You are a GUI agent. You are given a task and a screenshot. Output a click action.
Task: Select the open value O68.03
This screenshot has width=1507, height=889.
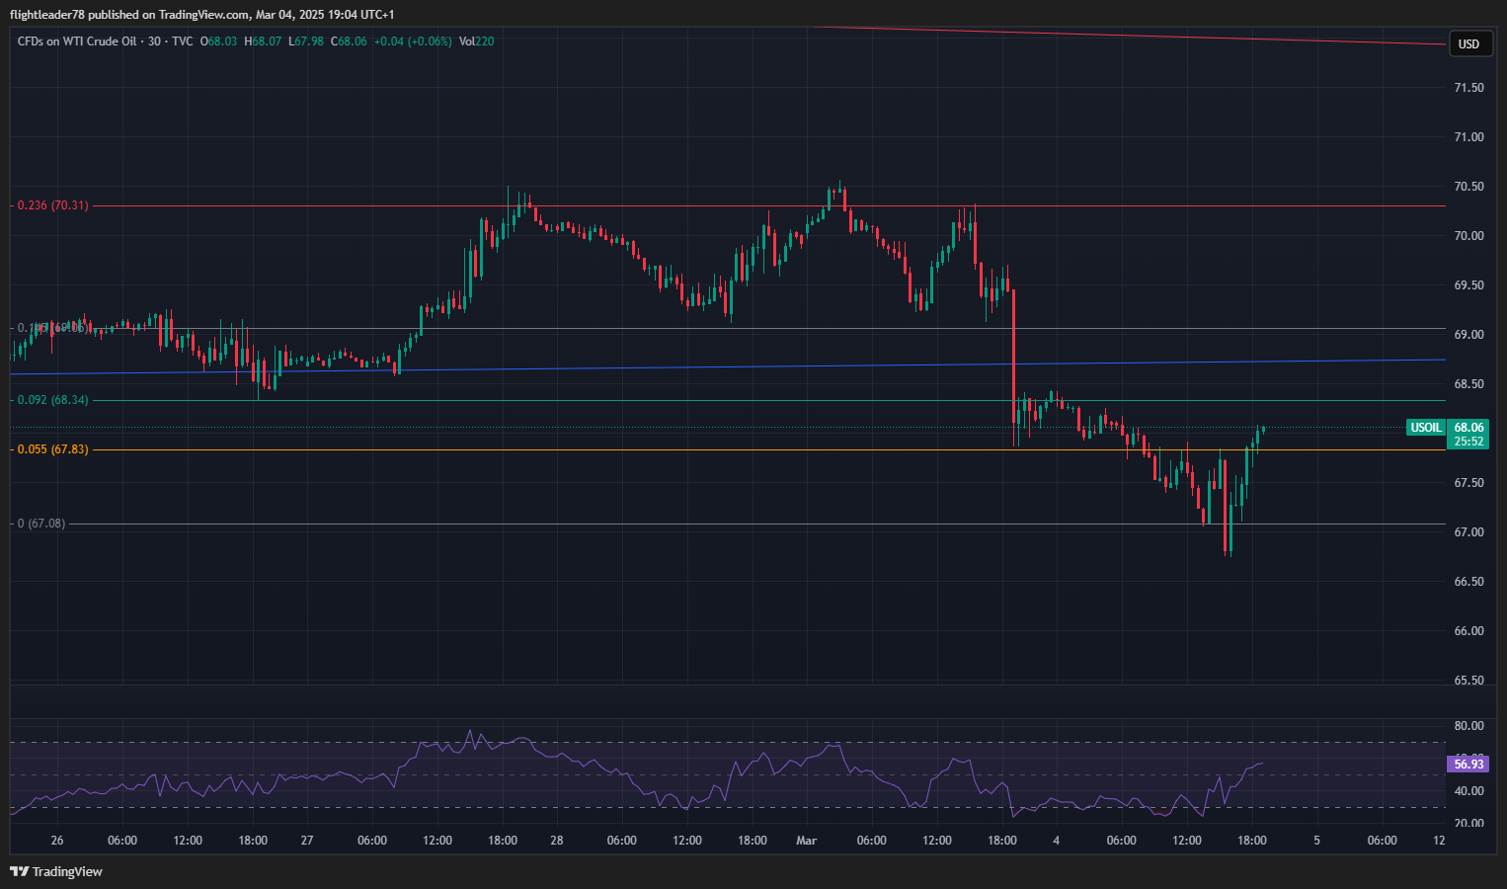pos(219,41)
